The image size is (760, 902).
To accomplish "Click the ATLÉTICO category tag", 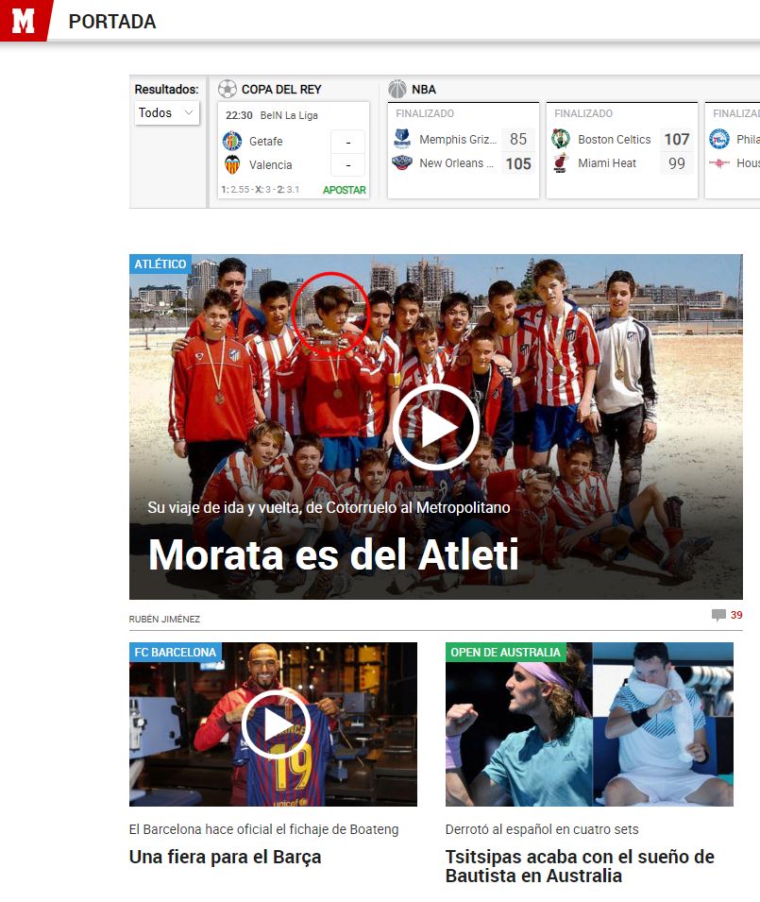I will point(160,264).
